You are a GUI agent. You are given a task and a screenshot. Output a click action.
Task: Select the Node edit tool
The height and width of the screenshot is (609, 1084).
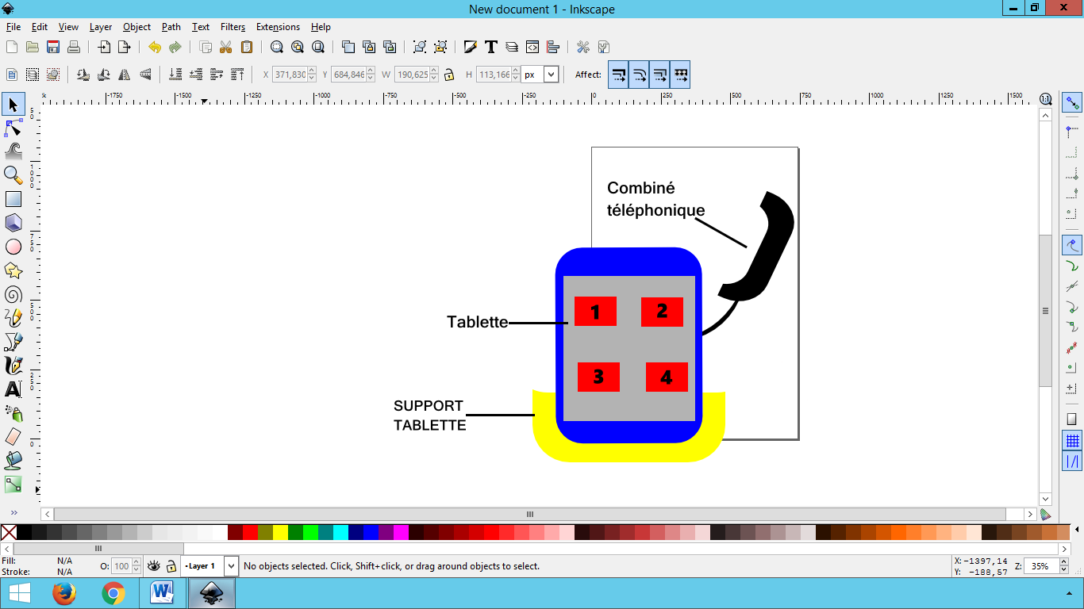pos(13,128)
